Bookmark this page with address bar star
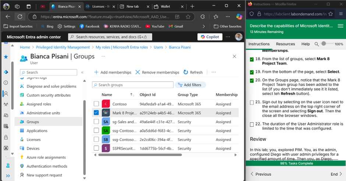This screenshot has width=346, height=181. coord(188,17)
